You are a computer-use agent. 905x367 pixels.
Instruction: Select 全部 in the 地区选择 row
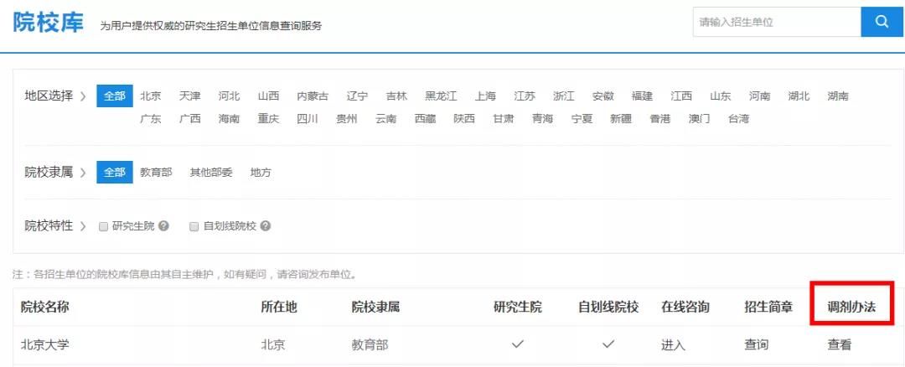pos(114,96)
